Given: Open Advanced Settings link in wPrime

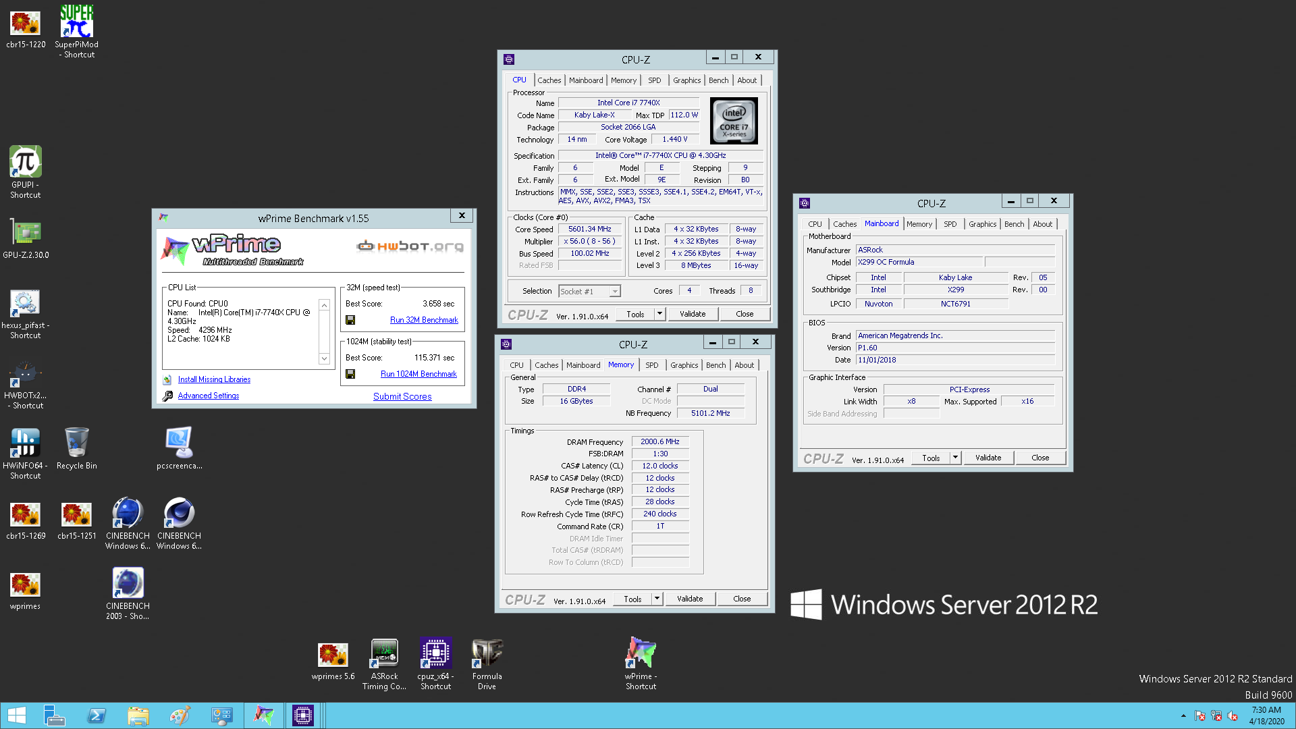Looking at the screenshot, I should click(x=208, y=396).
